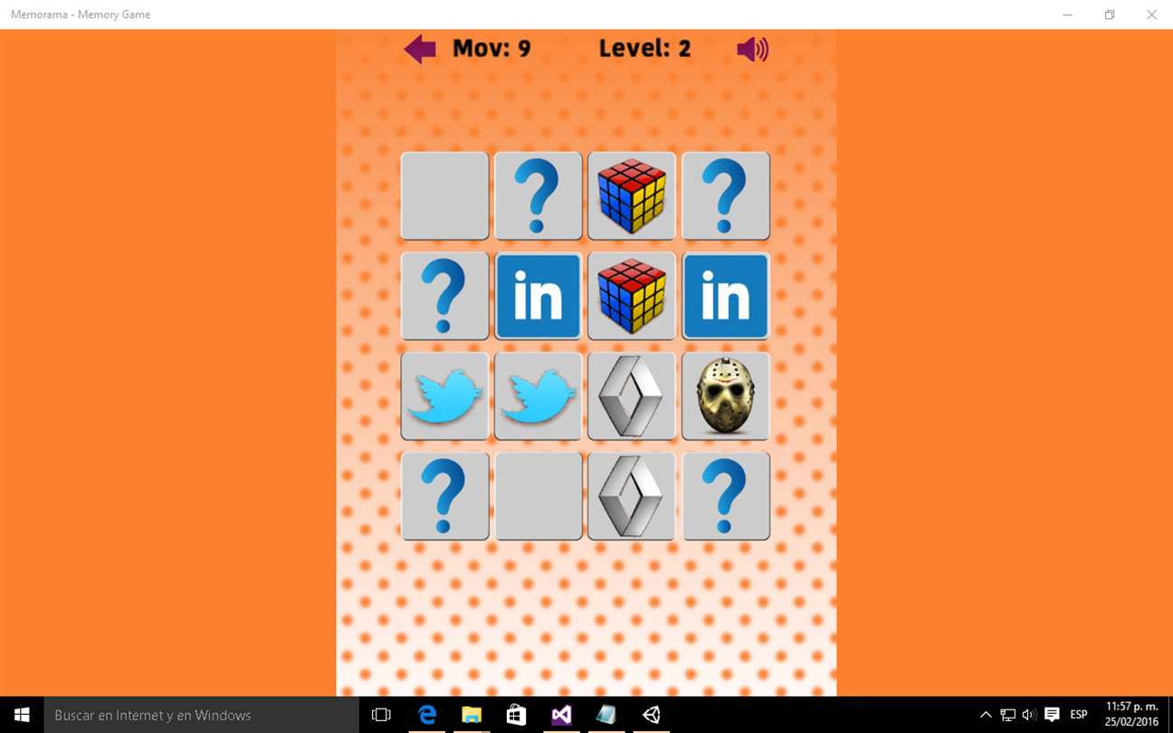Open Task View from the taskbar
1173x733 pixels.
pyautogui.click(x=381, y=715)
